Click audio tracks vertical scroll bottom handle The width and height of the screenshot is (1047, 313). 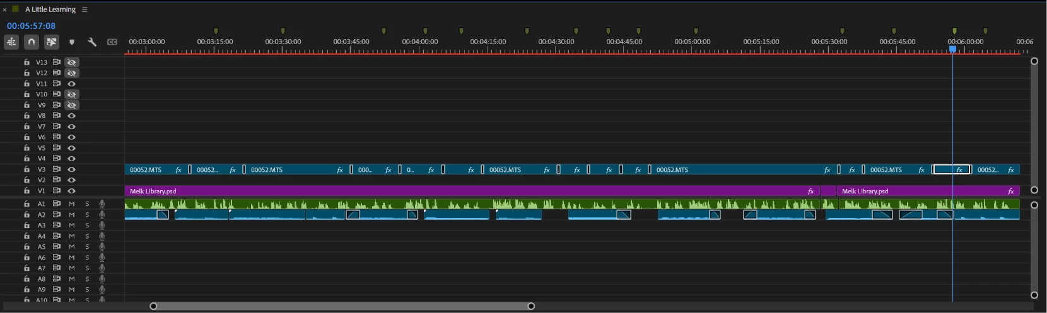pos(1034,295)
